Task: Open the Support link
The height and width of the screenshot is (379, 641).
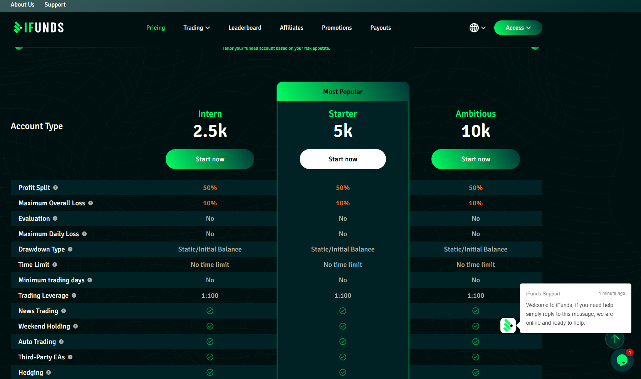Action: 55,5
